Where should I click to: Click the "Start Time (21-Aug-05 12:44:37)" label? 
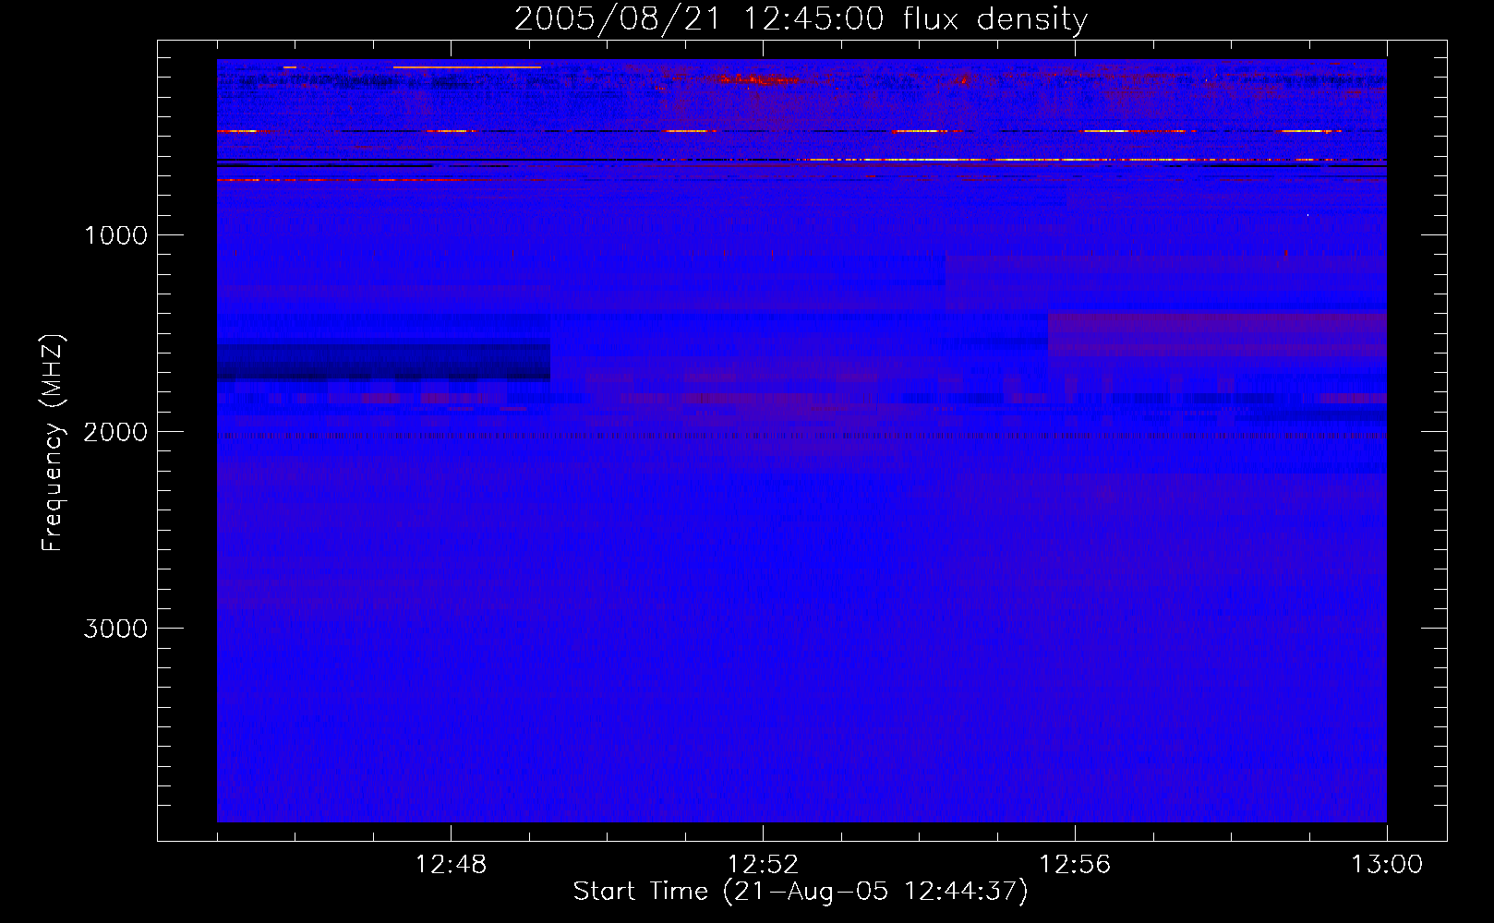[801, 892]
